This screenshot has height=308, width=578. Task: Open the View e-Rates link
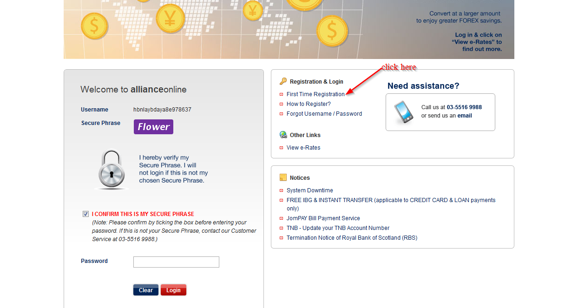303,148
